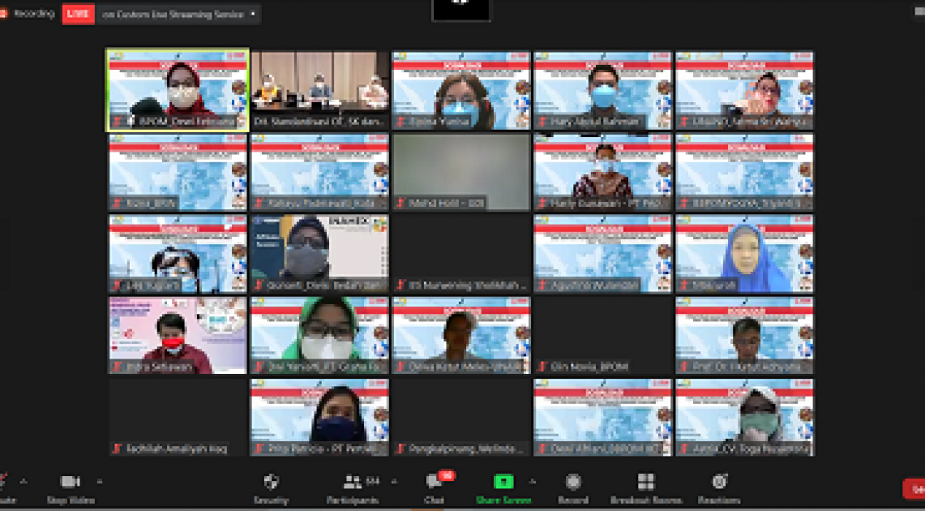
Task: Select the highlighted active speaker video tile
Action: tap(178, 90)
